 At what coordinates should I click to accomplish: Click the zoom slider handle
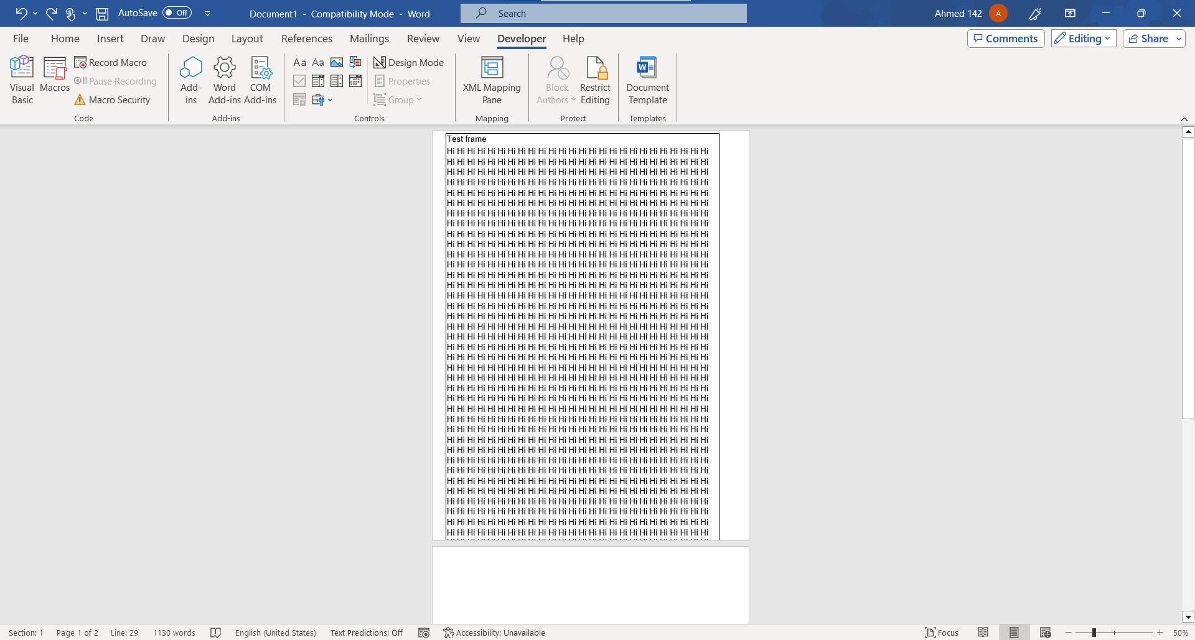1094,633
